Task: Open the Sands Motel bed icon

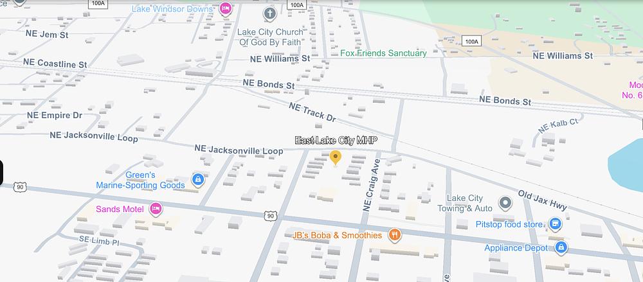Action: click(x=156, y=209)
